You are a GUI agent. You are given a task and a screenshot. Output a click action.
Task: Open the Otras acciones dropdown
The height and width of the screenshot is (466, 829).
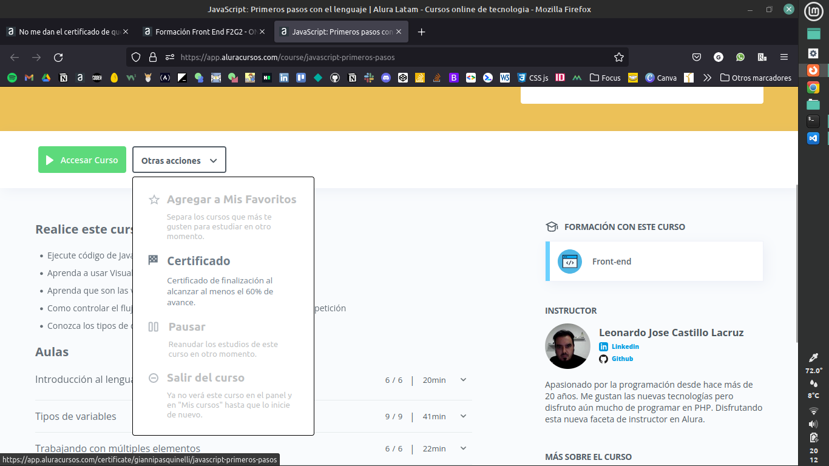point(179,160)
